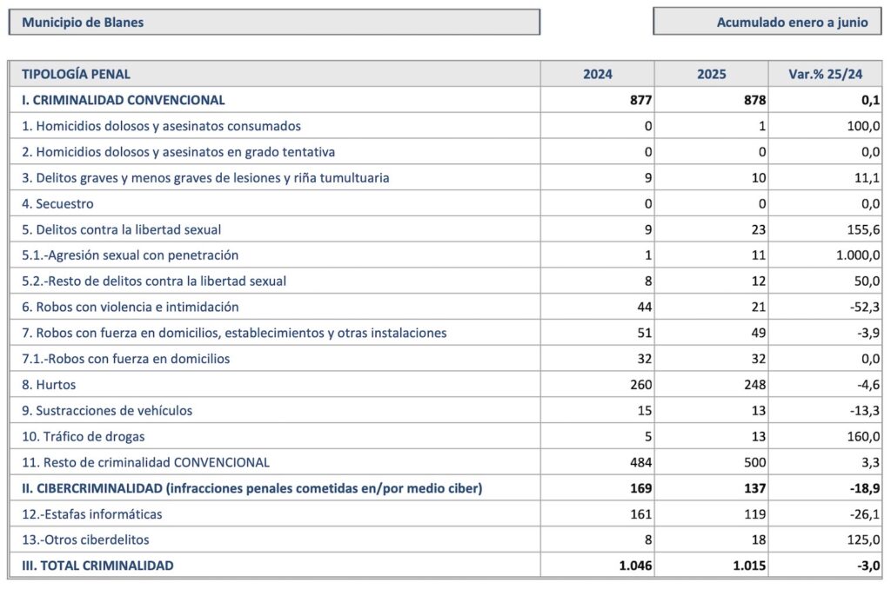Image resolution: width=891 pixels, height=589 pixels.
Task: Click the -4,6 variation for Hurtos
Action: [869, 385]
